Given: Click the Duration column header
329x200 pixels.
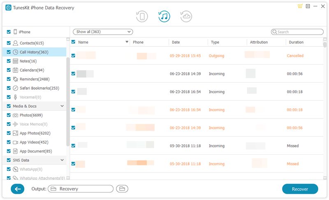Looking at the screenshot, I should pyautogui.click(x=296, y=42).
